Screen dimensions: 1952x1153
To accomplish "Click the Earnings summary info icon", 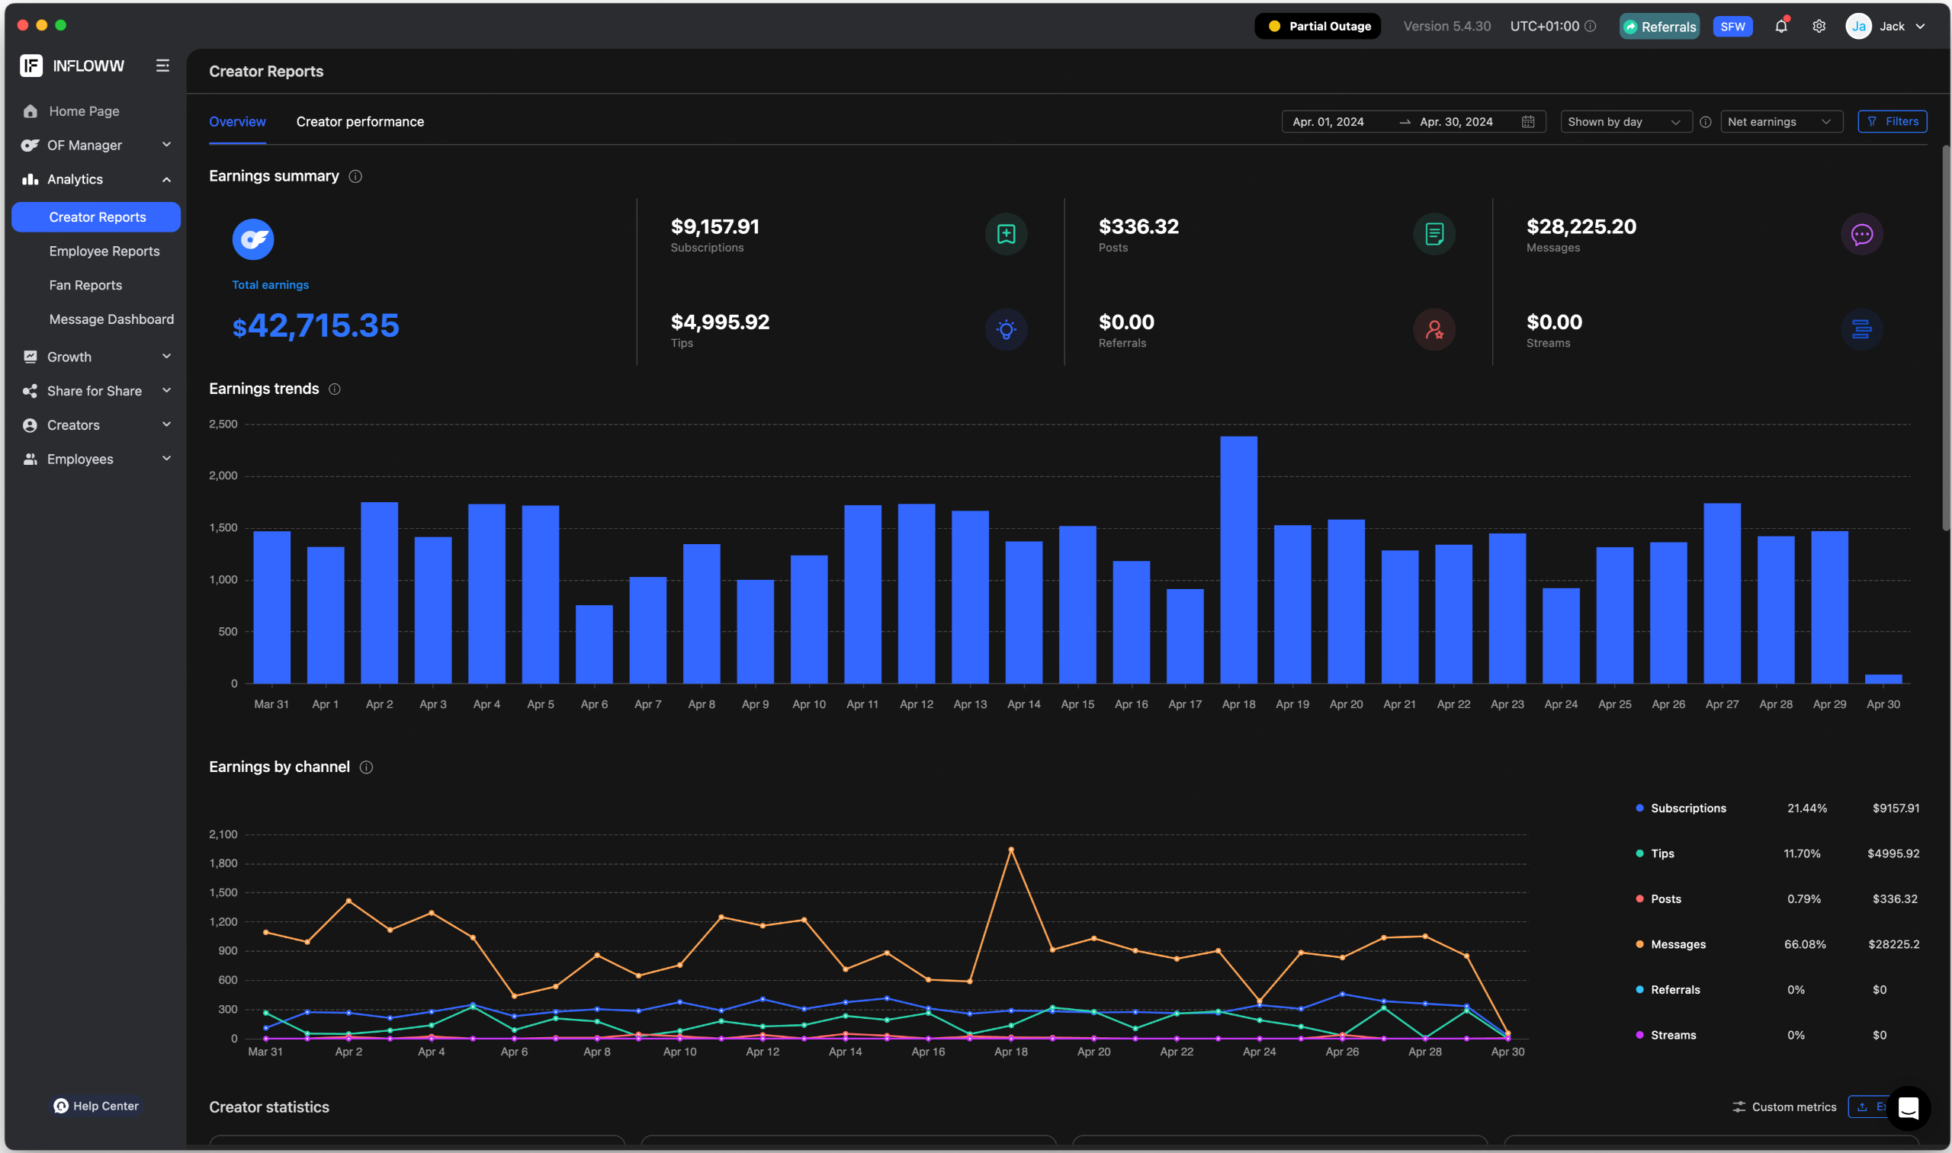I will tap(355, 176).
